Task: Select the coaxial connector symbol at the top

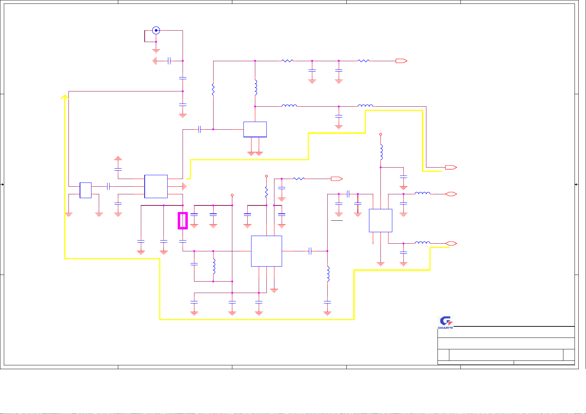Action: [x=156, y=30]
